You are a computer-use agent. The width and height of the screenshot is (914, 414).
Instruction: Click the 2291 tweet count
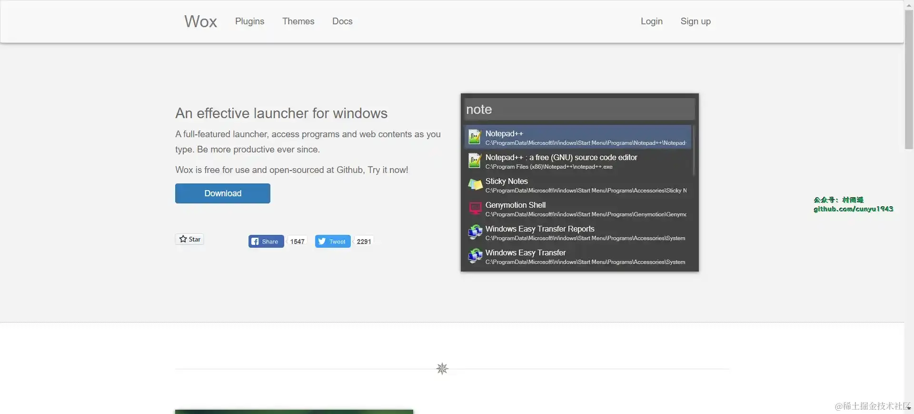tap(364, 242)
